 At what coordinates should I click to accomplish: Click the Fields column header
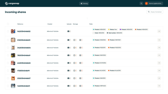point(91,24)
